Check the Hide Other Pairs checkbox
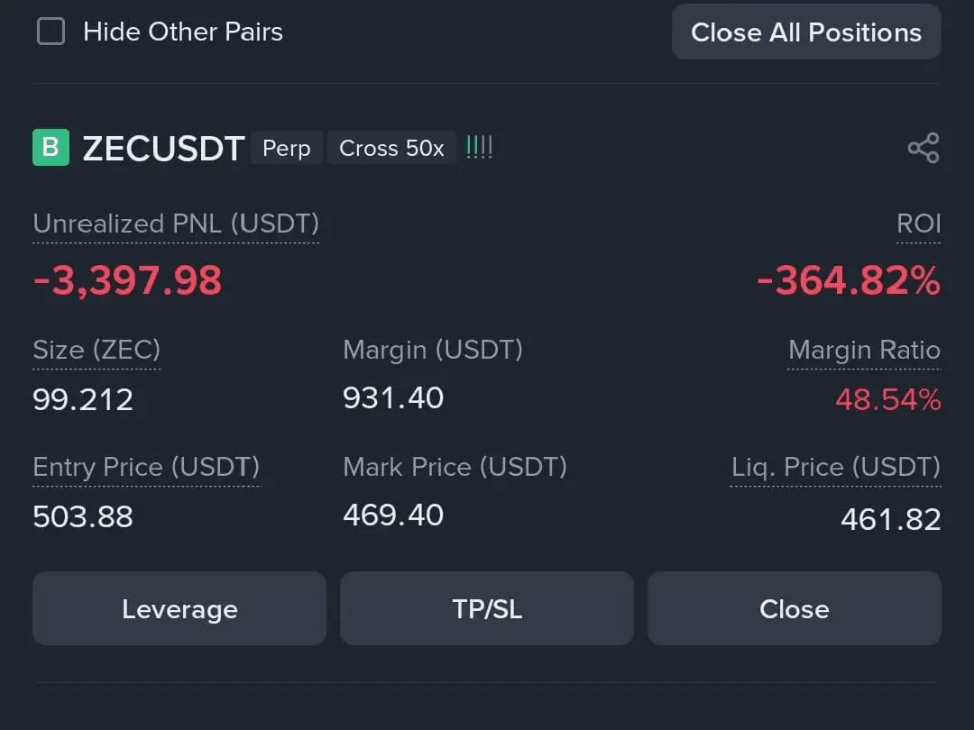This screenshot has width=974, height=730. click(x=51, y=32)
